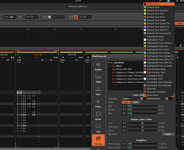Select HSV color mode

136,102
